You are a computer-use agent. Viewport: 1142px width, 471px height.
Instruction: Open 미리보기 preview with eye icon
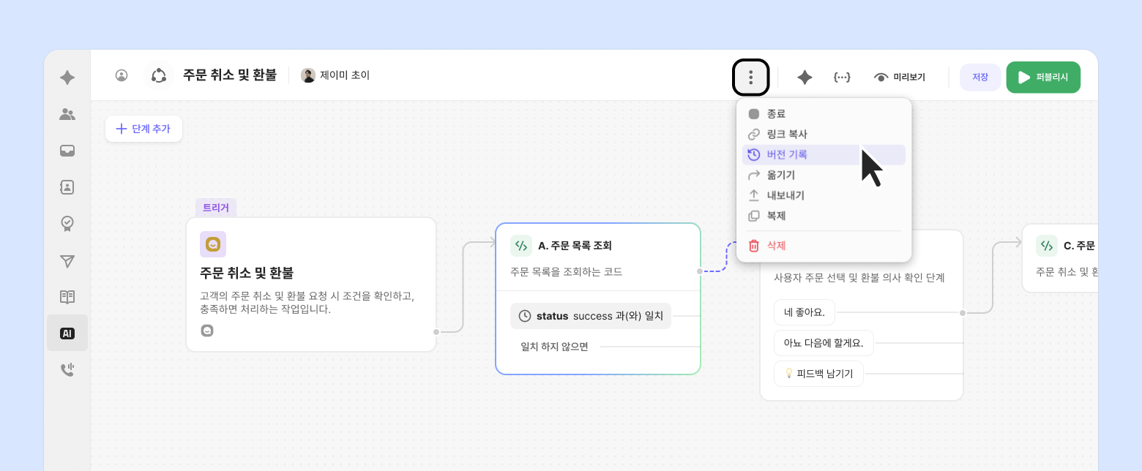(x=900, y=78)
